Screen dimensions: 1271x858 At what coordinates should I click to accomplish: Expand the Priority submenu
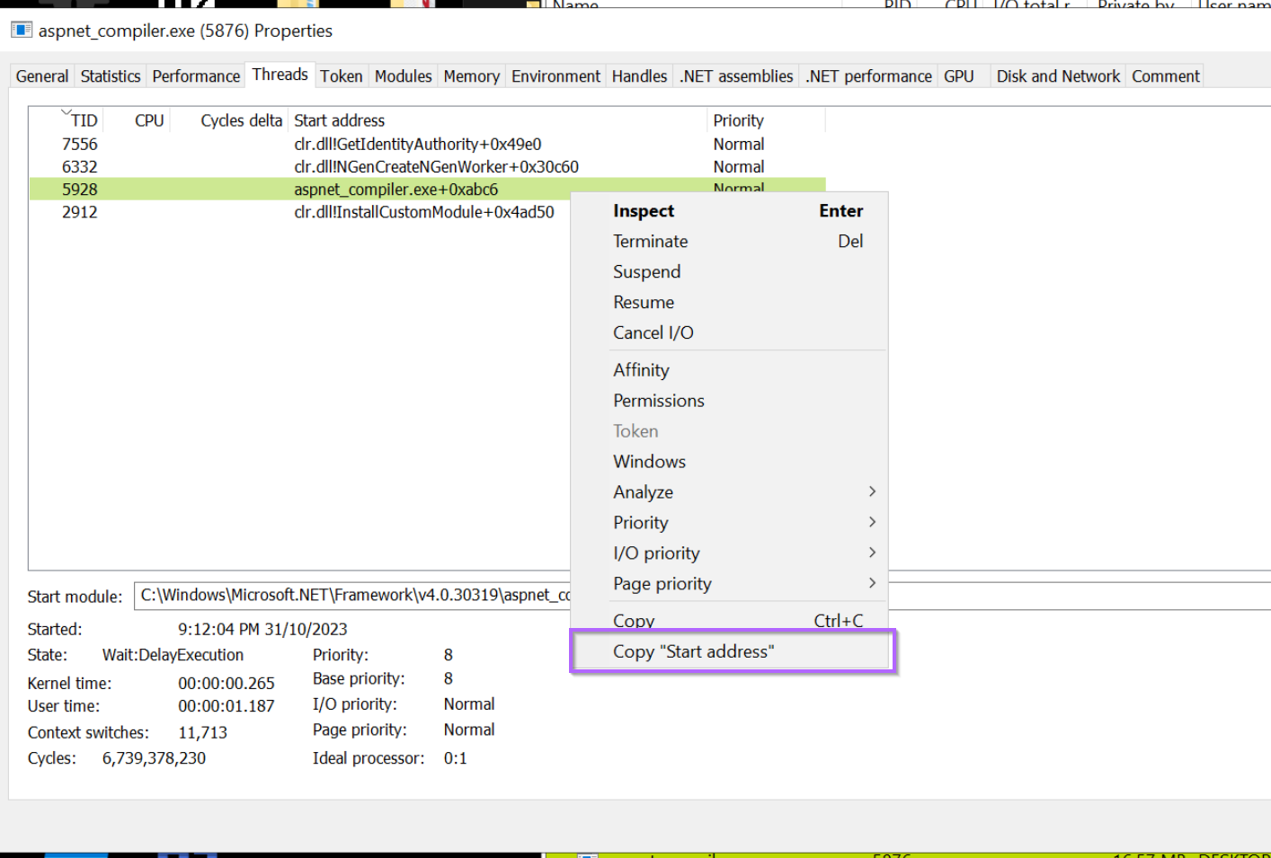(729, 523)
